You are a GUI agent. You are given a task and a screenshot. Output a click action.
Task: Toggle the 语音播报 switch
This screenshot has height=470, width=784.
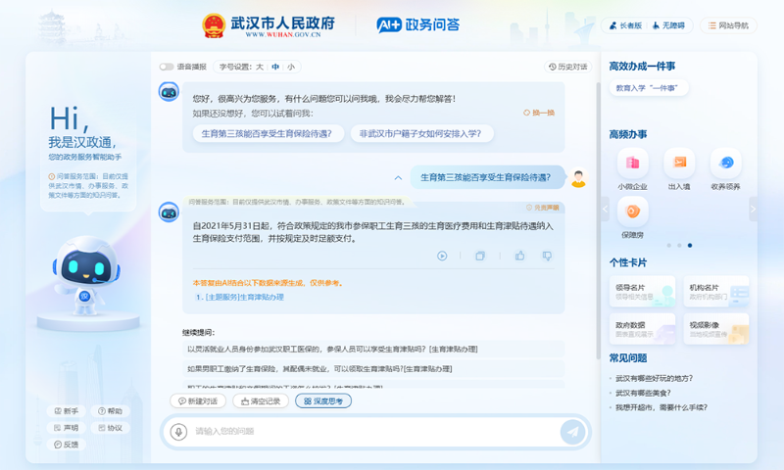(167, 67)
